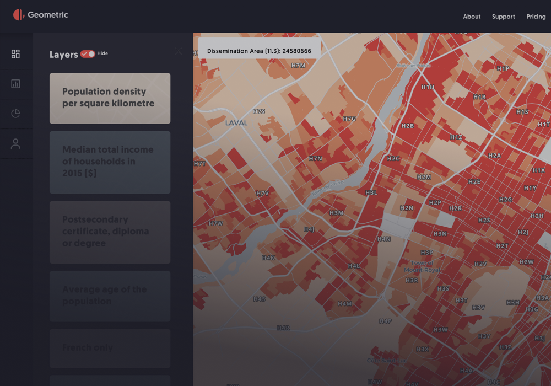551x386 pixels.
Task: Click the H7N postal area label on map
Action: tap(315, 159)
